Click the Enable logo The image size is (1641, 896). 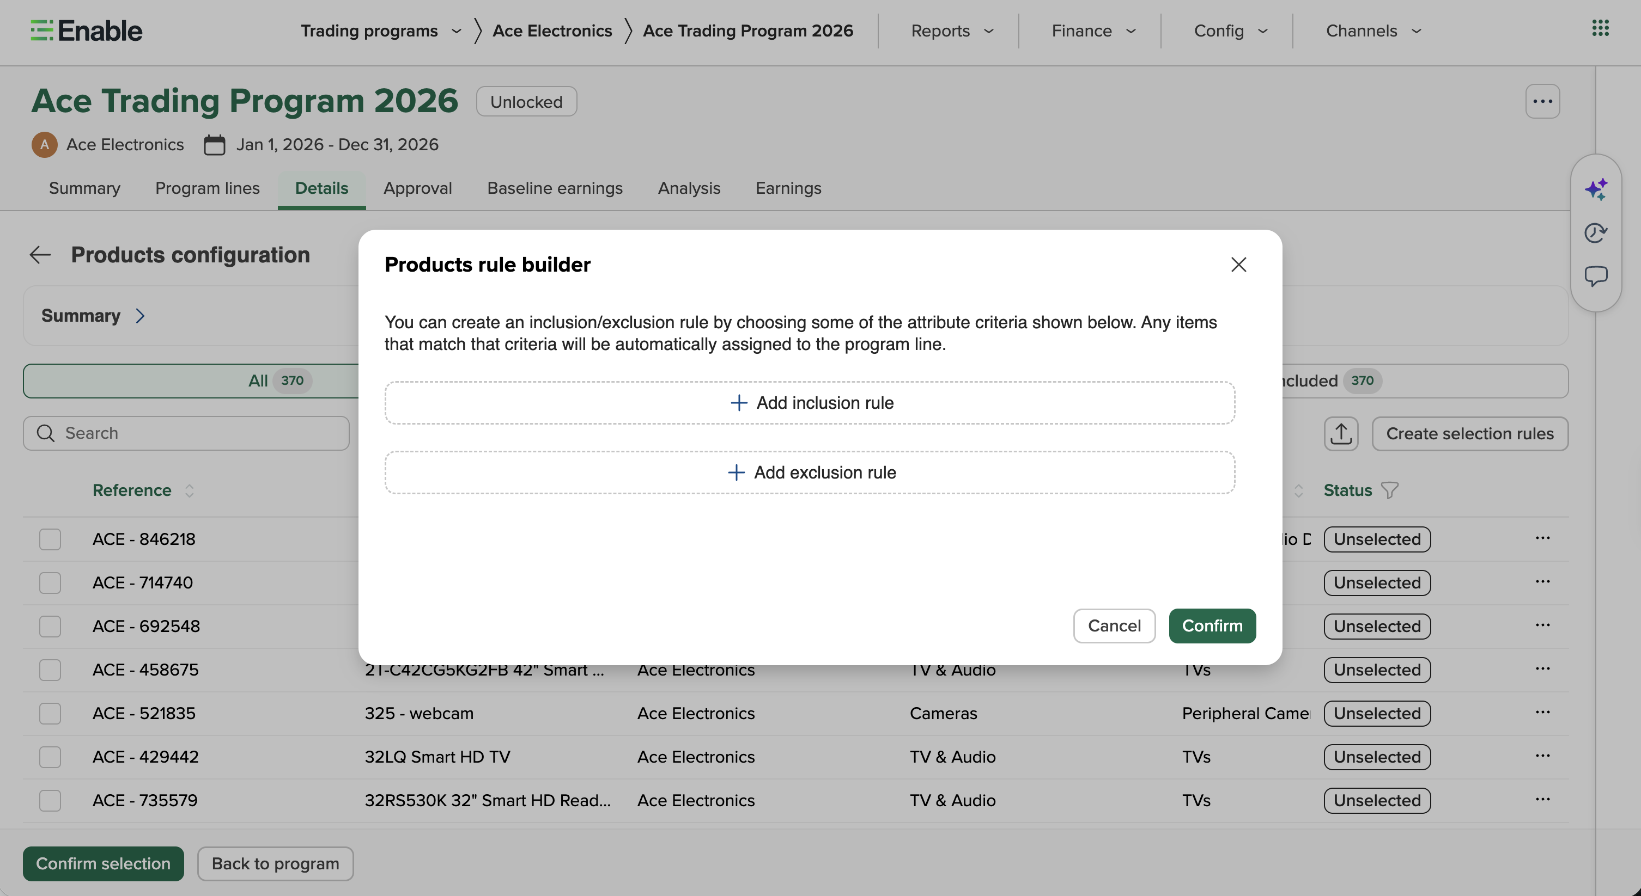point(87,30)
